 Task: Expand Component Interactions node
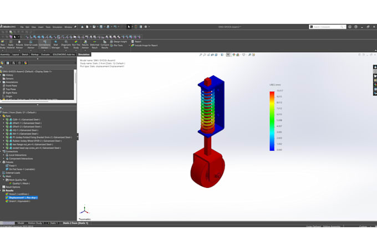(4, 158)
